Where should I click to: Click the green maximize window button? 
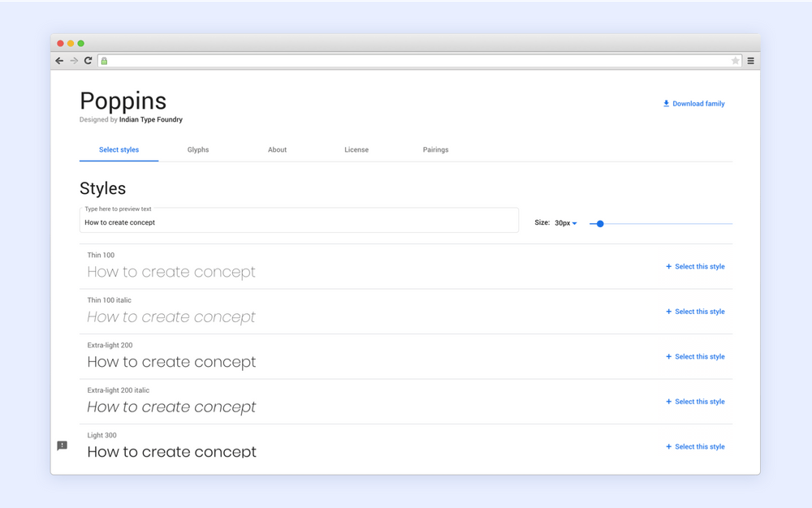coord(80,44)
